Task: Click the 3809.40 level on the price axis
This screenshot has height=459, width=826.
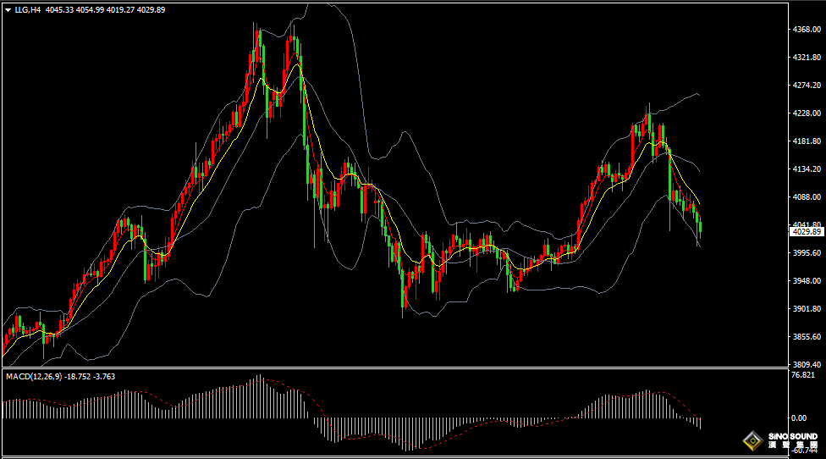Action: click(x=806, y=364)
